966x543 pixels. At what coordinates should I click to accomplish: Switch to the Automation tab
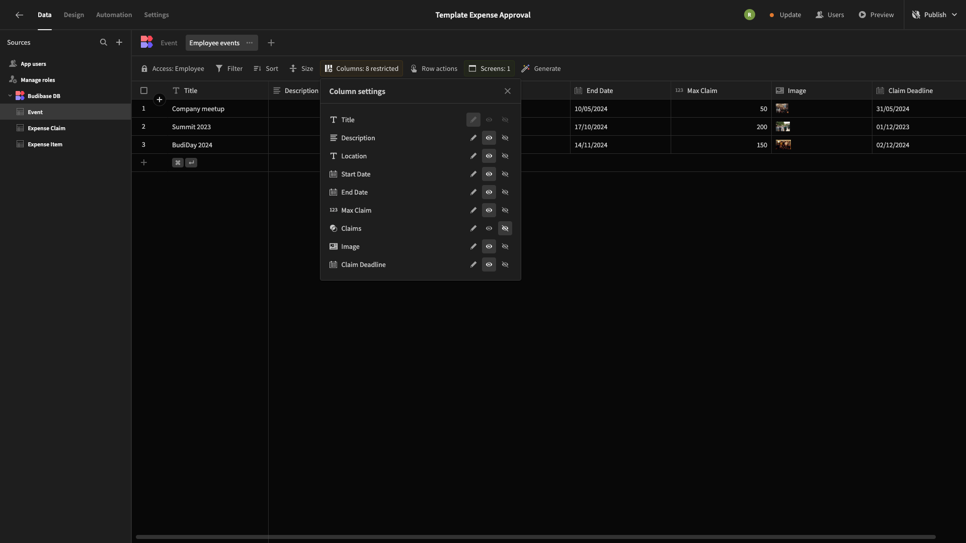point(114,15)
